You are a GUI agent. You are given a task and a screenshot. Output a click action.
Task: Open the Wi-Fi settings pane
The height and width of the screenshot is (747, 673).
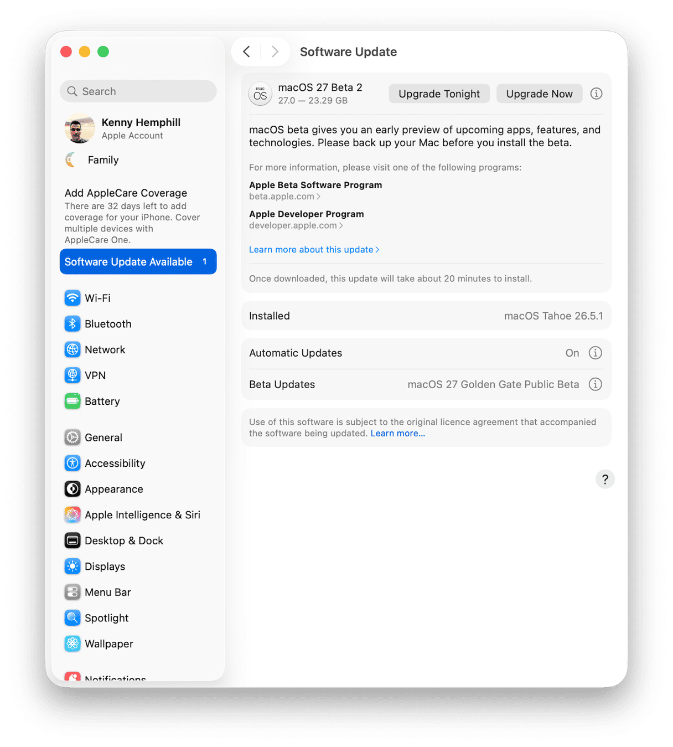point(138,298)
